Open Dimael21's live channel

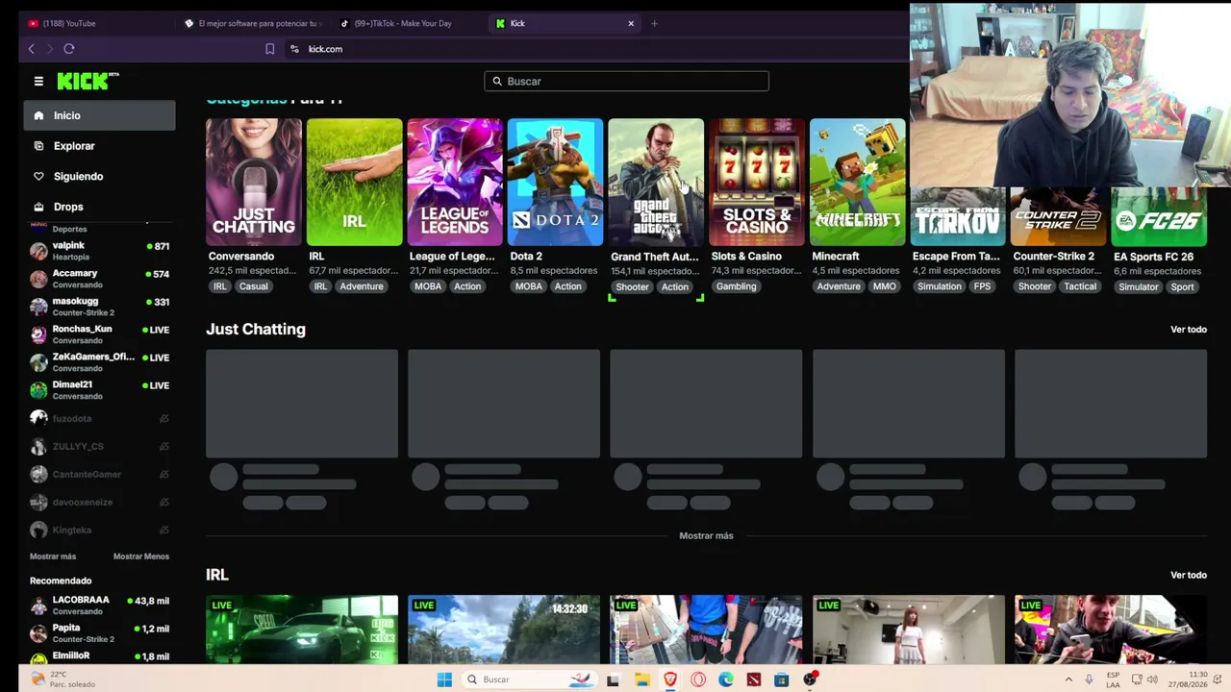[x=100, y=390]
